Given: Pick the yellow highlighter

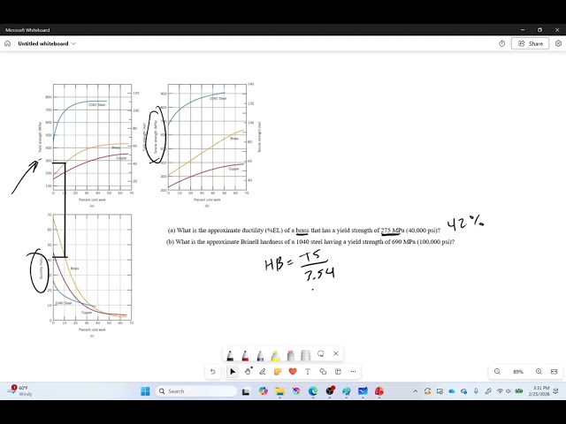Looking at the screenshot, I should tap(275, 355).
